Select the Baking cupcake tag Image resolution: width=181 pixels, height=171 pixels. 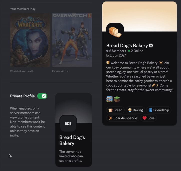tap(135, 110)
